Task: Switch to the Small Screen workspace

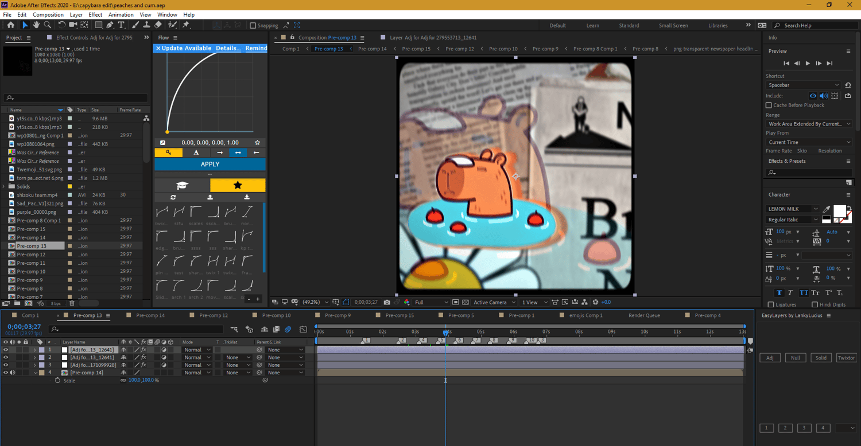Action: (673, 25)
